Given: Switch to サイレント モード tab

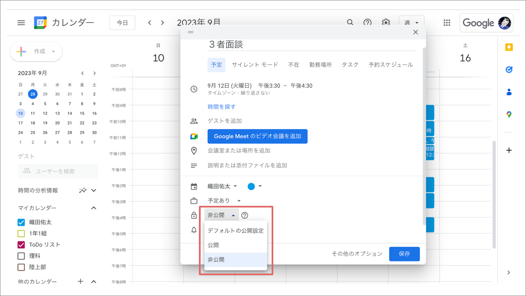Looking at the screenshot, I should coord(255,65).
